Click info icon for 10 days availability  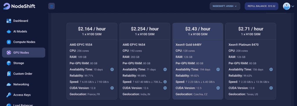point(112,69)
